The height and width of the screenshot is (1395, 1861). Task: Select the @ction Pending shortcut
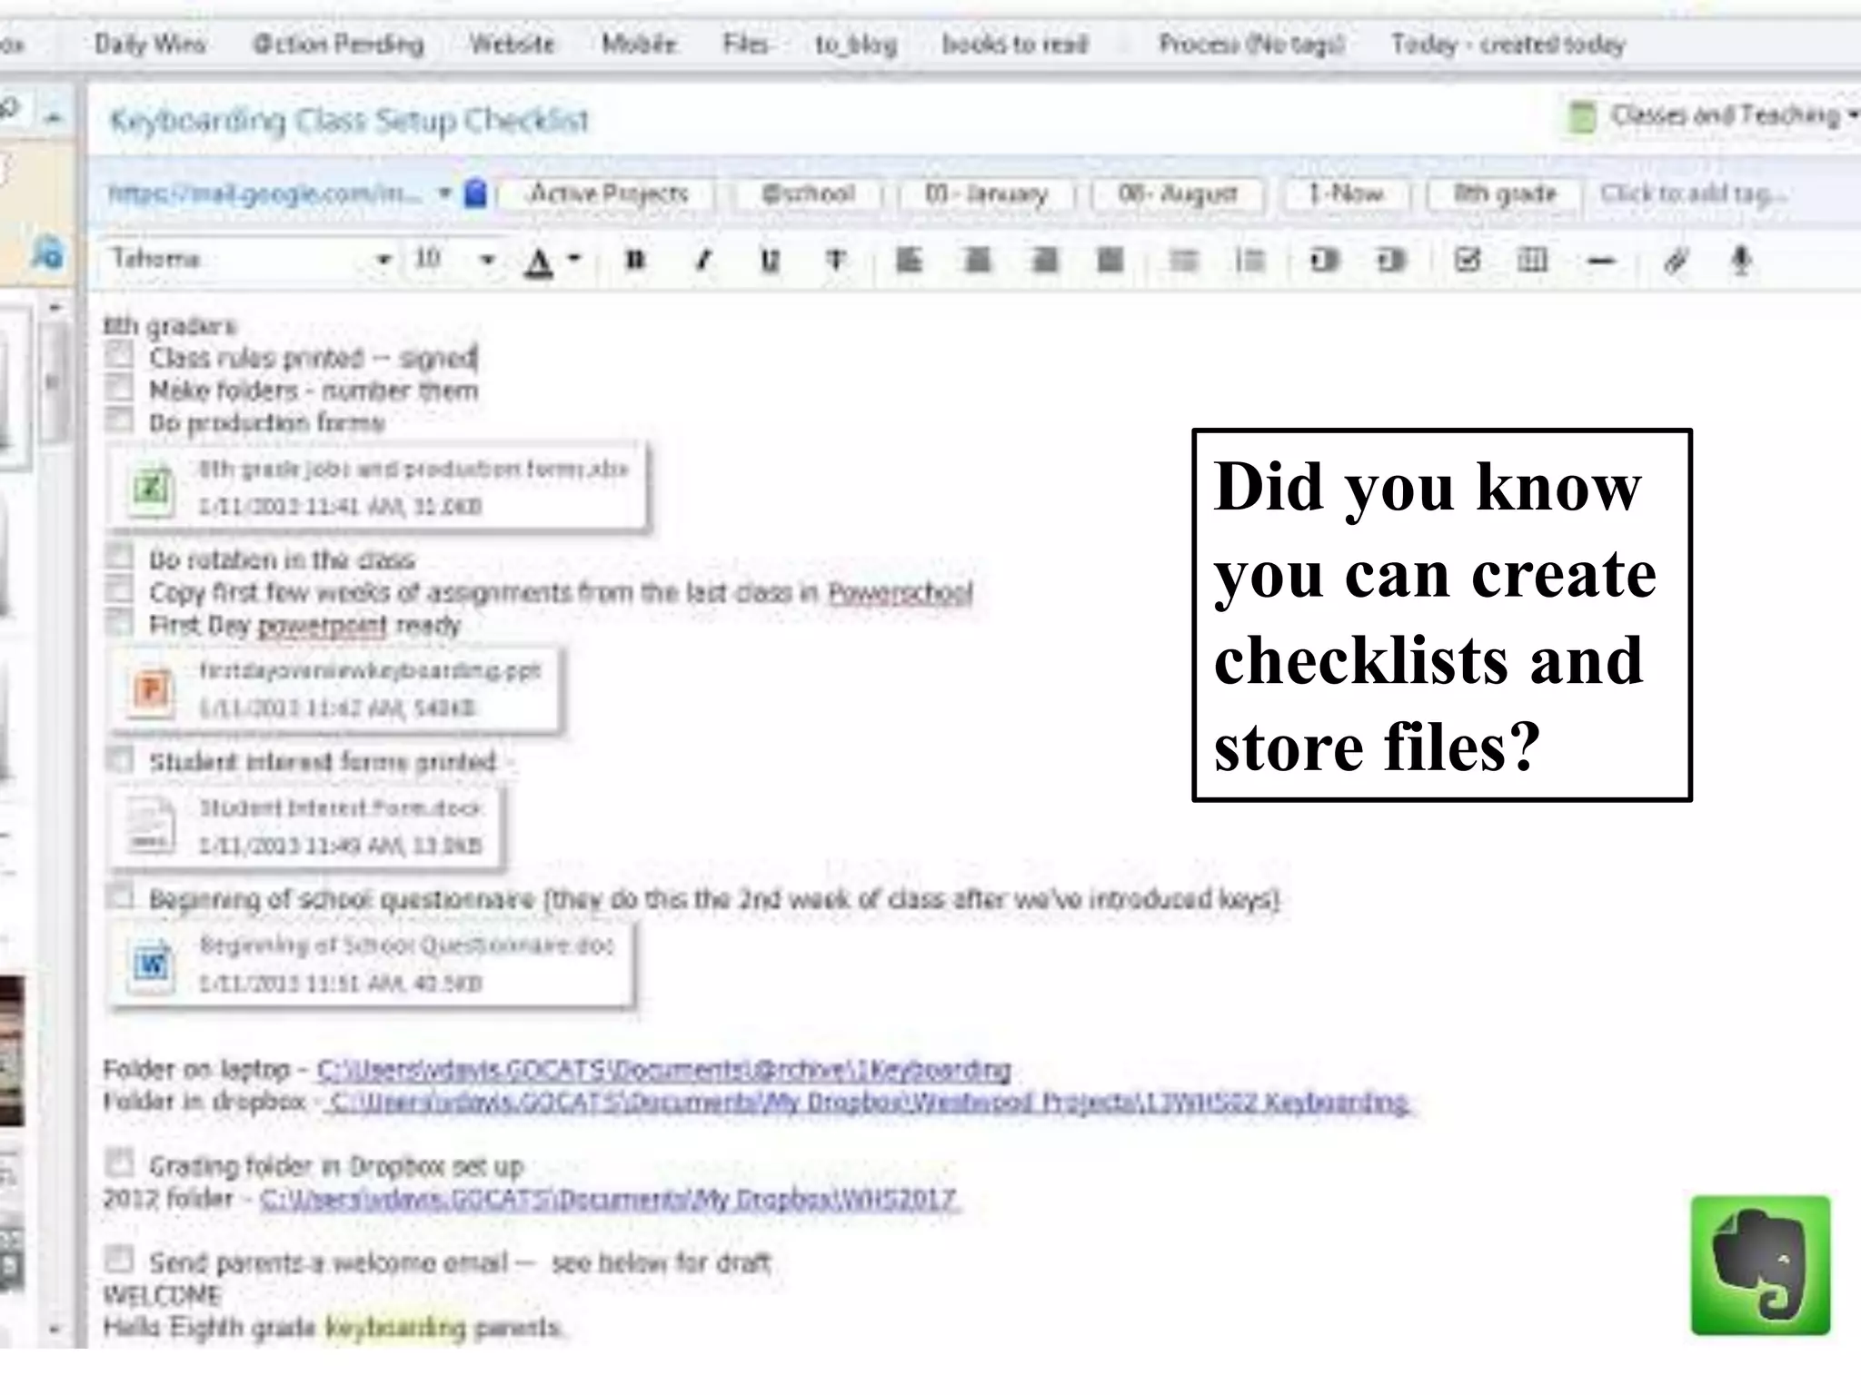(x=338, y=44)
